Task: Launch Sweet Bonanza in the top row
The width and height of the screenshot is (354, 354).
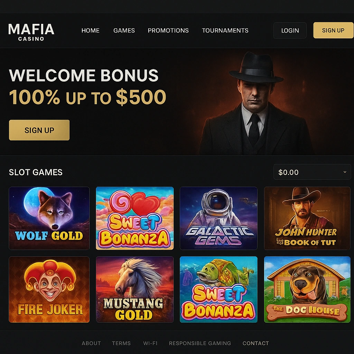Action: [x=134, y=218]
